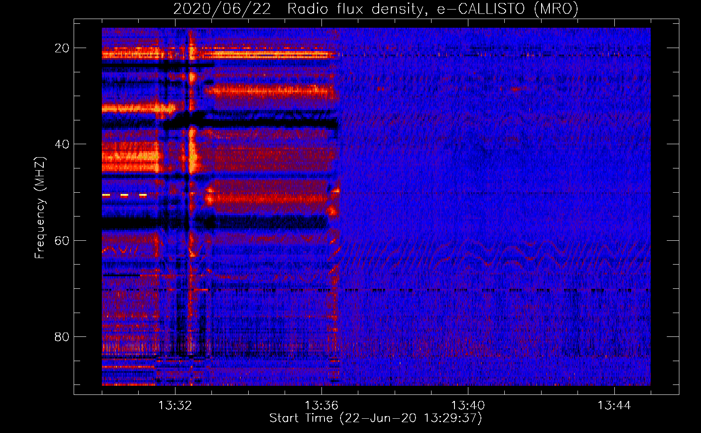Click the 20 MHz frequency tick label
The height and width of the screenshot is (433, 701).
pos(62,48)
